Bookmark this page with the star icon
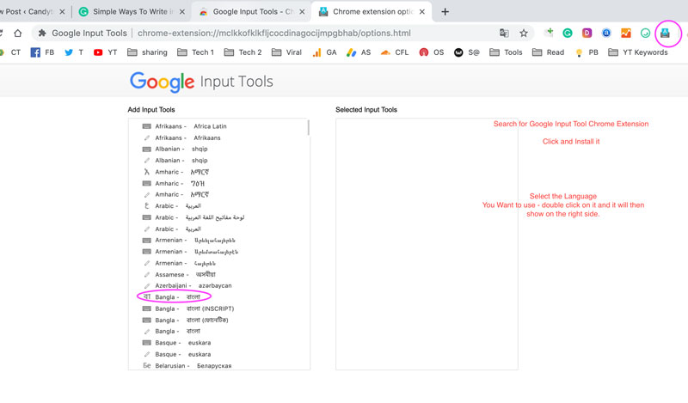The image size is (688, 403). pos(524,33)
